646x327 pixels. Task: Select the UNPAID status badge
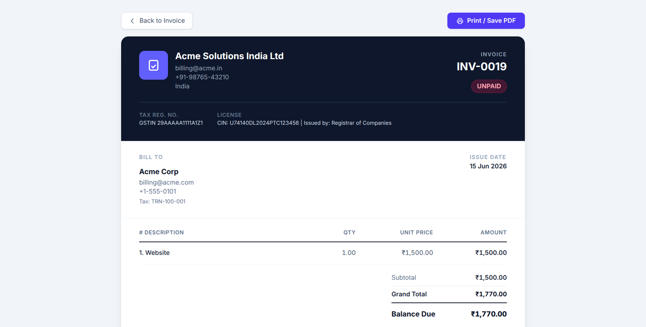tap(489, 86)
